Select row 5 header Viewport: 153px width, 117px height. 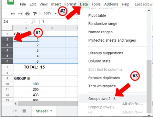[x=7, y=56]
